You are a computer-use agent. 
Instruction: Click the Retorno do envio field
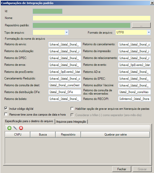[65, 44]
